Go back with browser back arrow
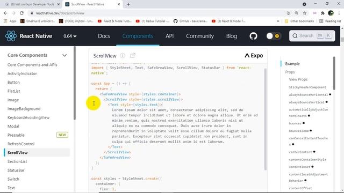Screen dimensions: 344x193 tap(5, 13)
